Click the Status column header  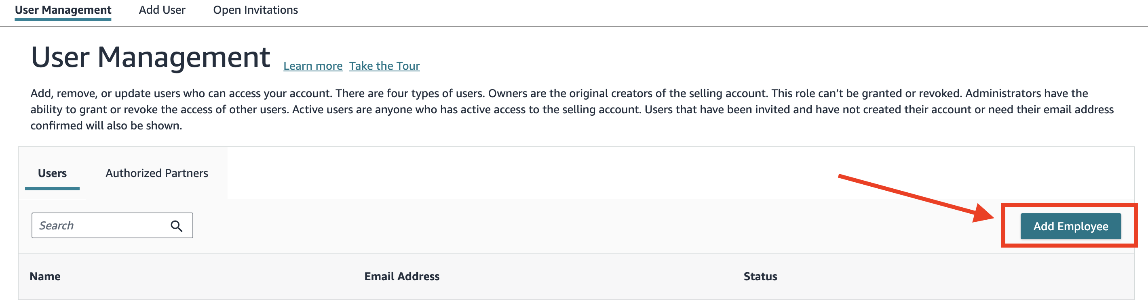pyautogui.click(x=760, y=276)
